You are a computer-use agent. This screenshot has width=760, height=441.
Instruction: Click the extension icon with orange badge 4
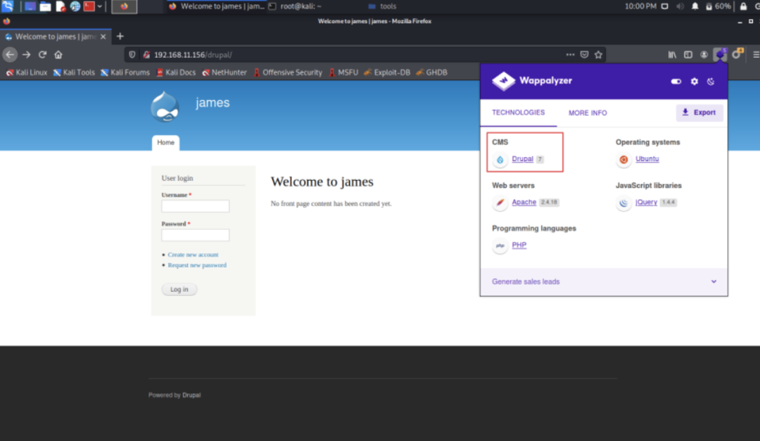[x=737, y=53]
